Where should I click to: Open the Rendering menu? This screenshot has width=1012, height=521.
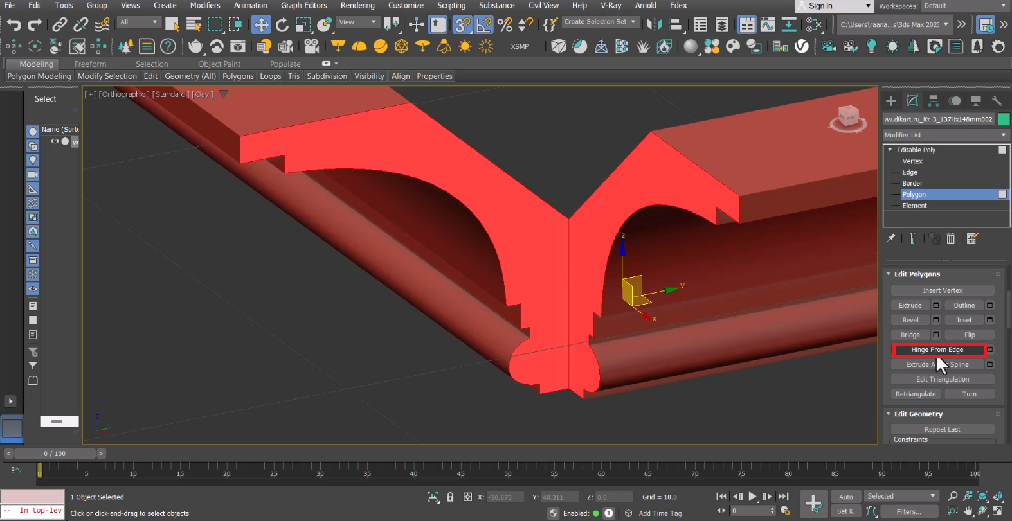point(357,5)
